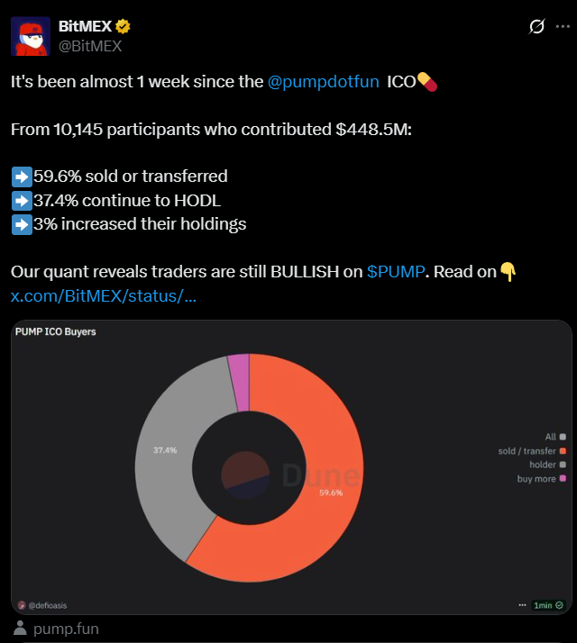
Task: Open the three-dot more options menu of the tweet
Action: point(563,26)
